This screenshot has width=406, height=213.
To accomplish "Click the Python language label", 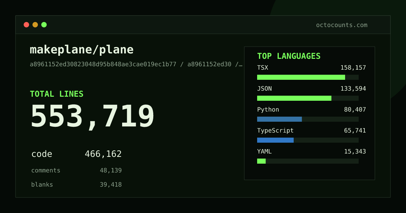I will (x=268, y=110).
